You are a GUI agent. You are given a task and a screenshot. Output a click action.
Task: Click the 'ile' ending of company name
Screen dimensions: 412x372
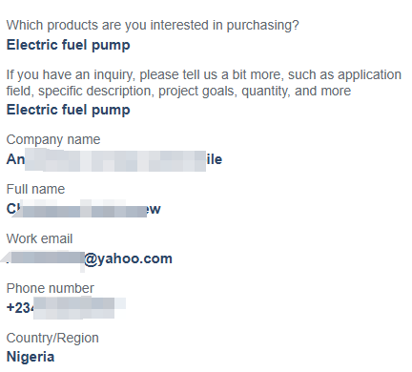pyautogui.click(x=215, y=159)
